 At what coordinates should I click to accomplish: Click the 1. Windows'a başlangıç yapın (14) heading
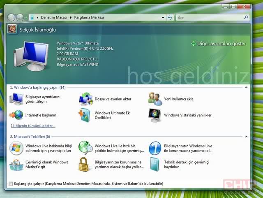click(38, 87)
